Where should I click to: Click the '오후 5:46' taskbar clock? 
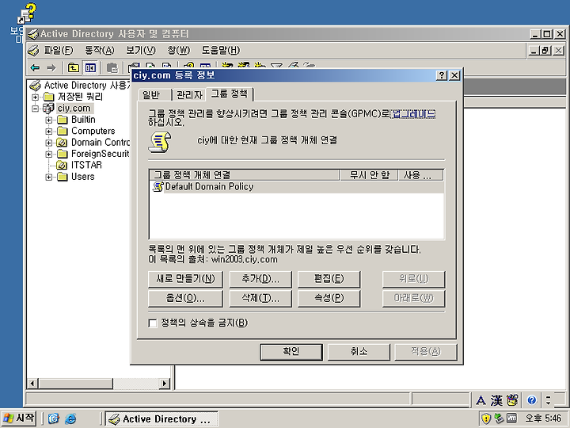pyautogui.click(x=543, y=418)
